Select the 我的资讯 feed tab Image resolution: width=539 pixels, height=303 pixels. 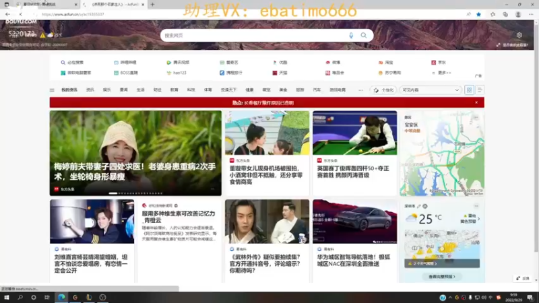(69, 90)
